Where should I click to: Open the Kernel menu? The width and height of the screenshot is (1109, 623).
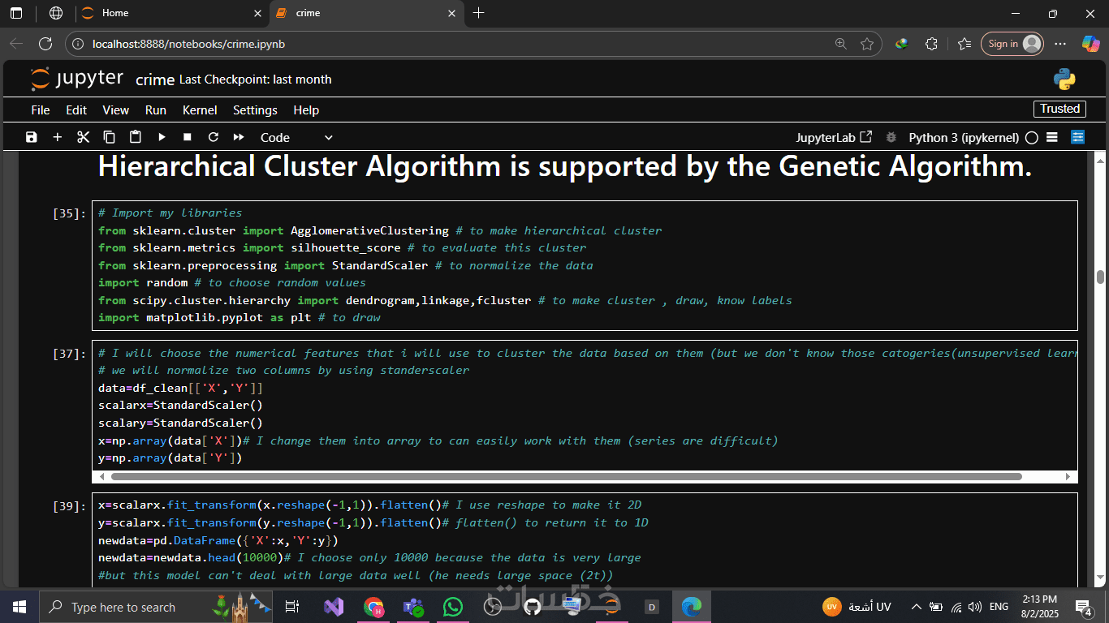pos(200,110)
